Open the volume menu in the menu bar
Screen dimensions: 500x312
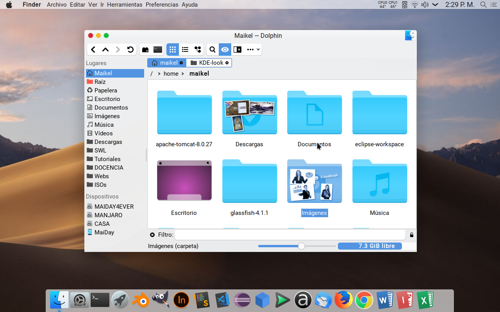[x=425, y=5]
